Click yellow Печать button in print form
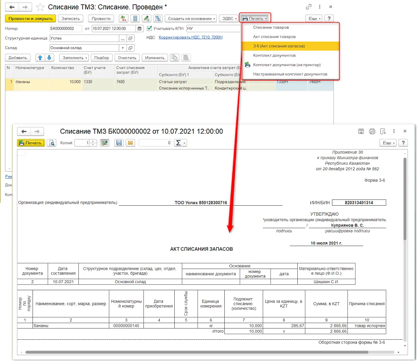 (x=31, y=143)
